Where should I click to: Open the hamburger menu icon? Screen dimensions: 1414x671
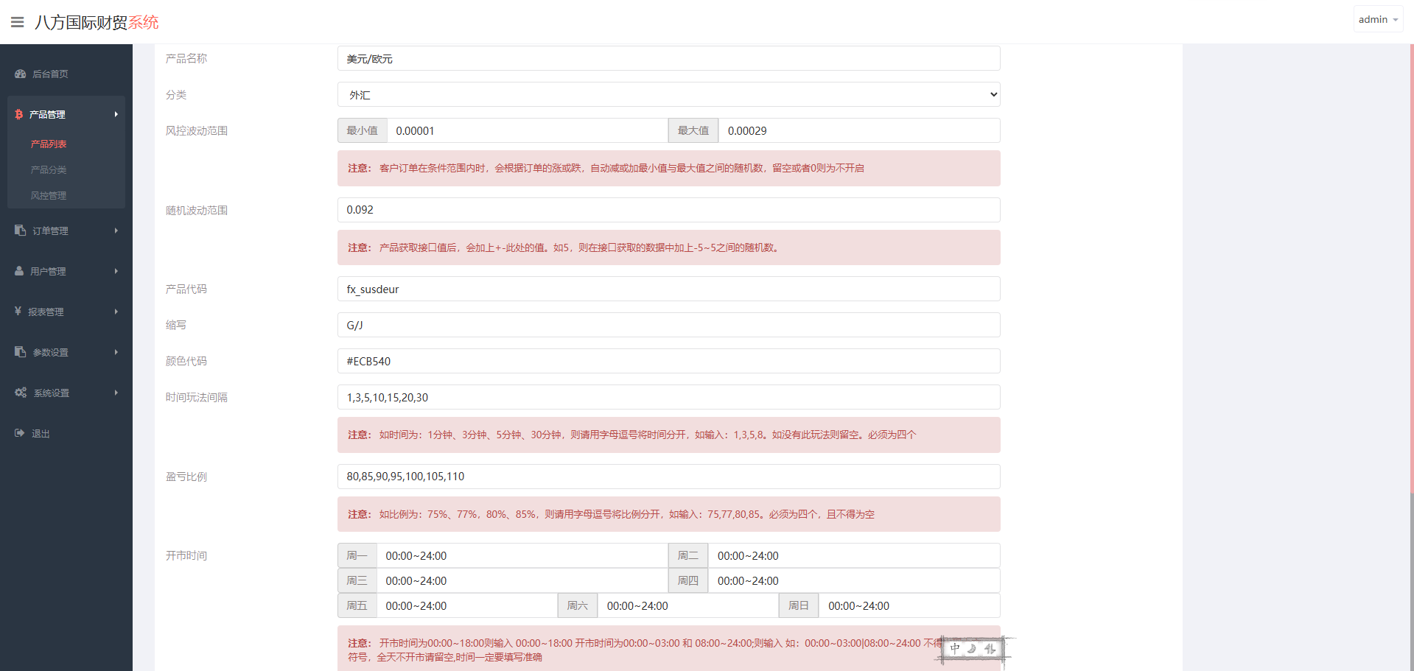16,21
